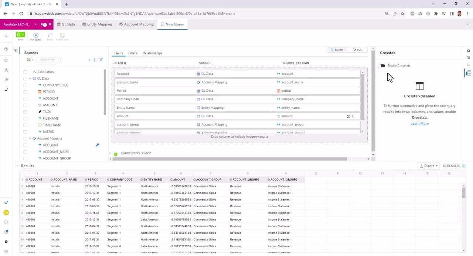Open the crosstab icon in right sidebar
Image resolution: width=473 pixels, height=256 pixels.
(469, 73)
